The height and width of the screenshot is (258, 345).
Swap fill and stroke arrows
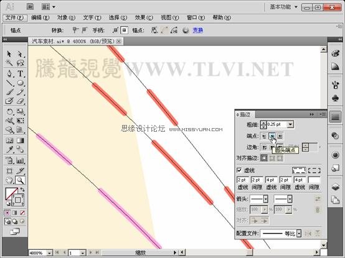coord(22,190)
